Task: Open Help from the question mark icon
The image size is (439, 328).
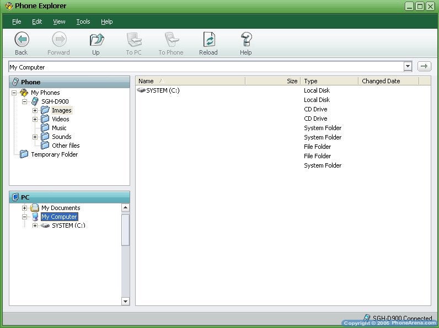Action: (246, 40)
